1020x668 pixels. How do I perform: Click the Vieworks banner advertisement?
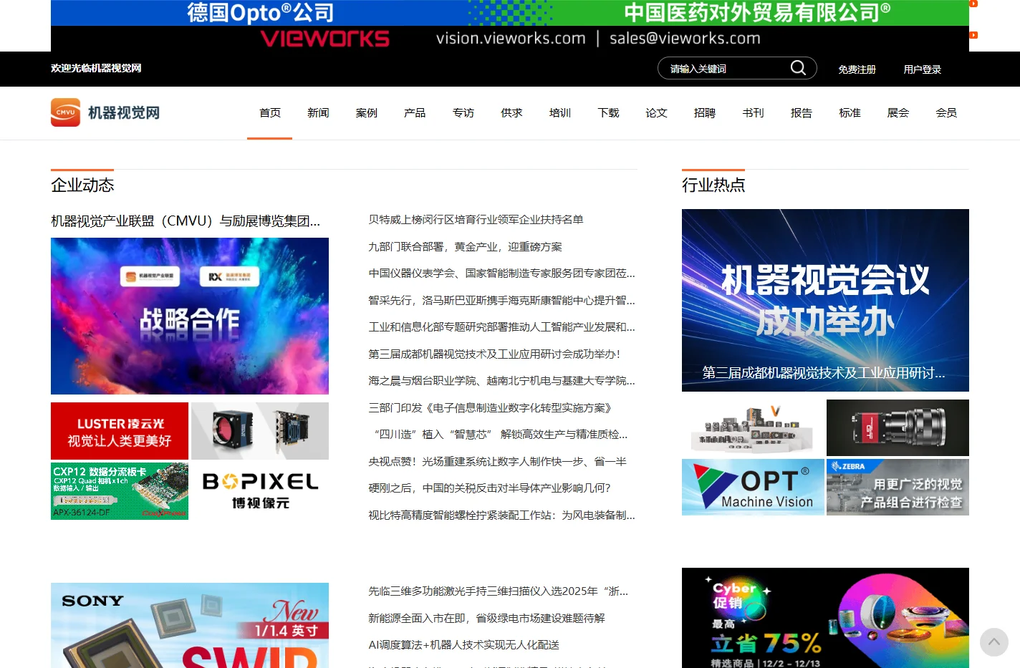[510, 39]
